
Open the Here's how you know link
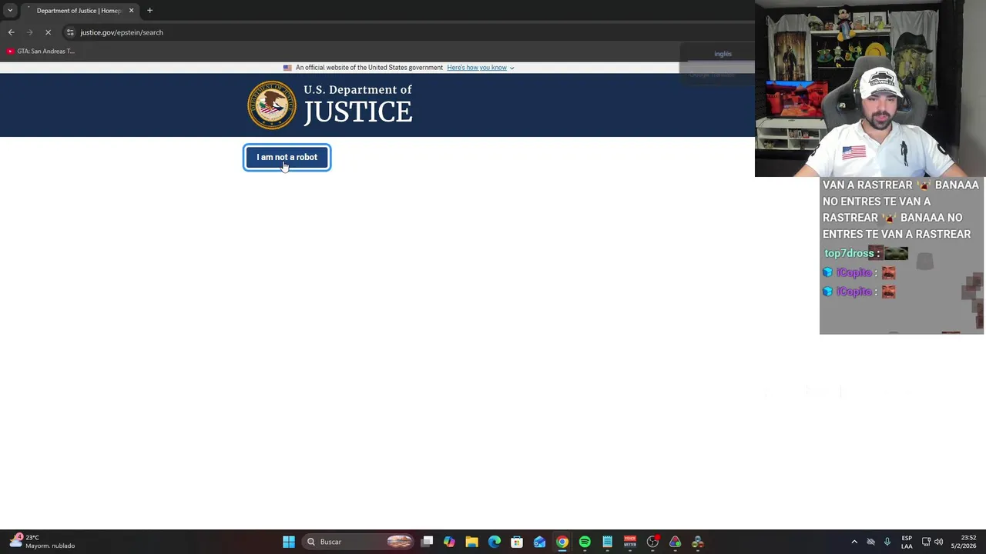477,68
